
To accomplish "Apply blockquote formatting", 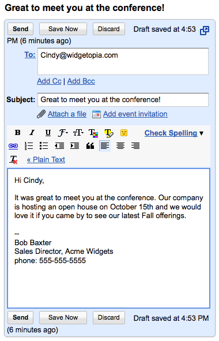I will [x=90, y=146].
